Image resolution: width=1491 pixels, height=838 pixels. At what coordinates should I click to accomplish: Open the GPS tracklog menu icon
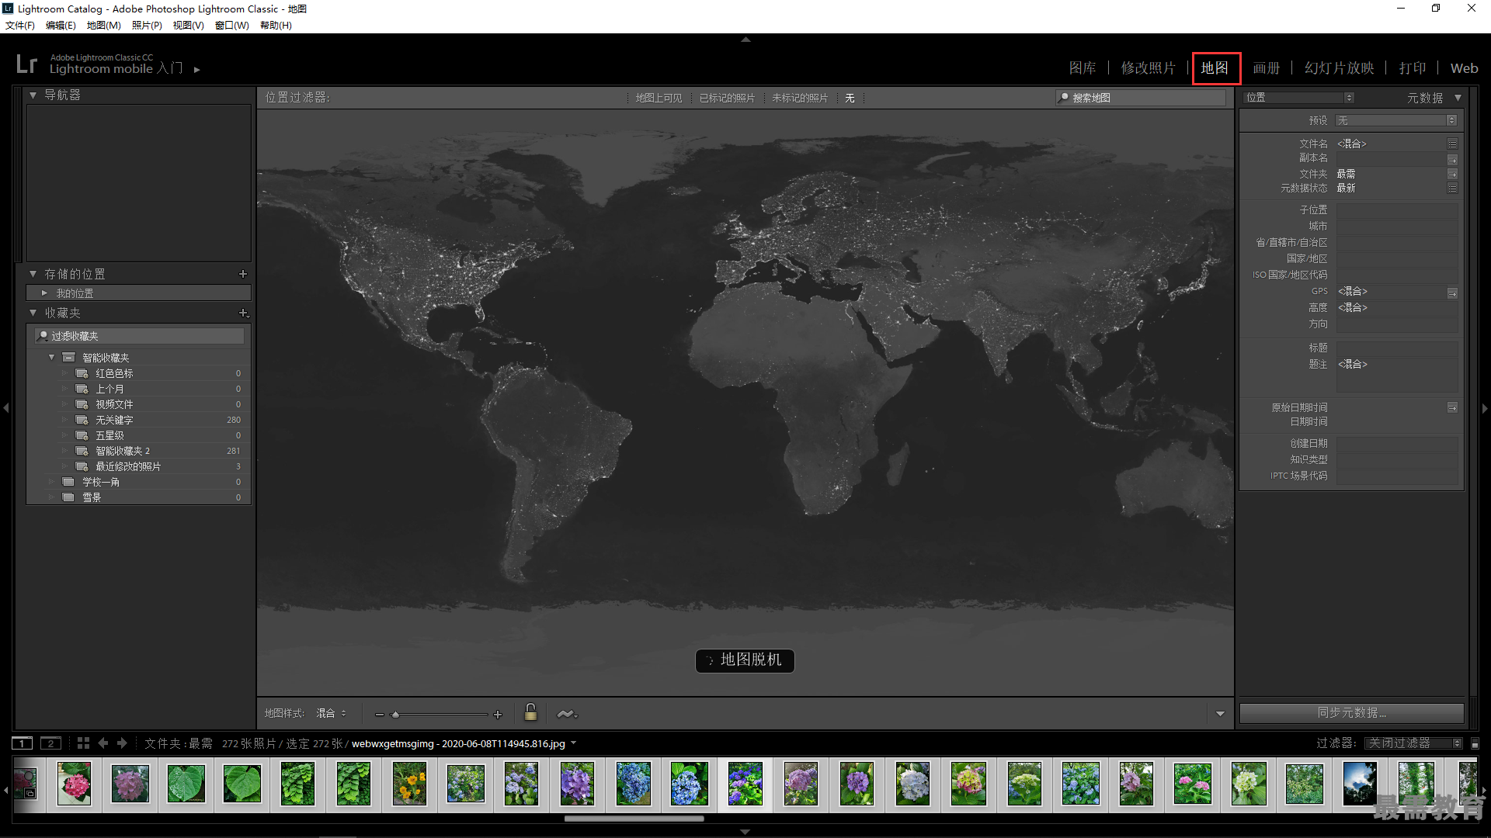(567, 714)
